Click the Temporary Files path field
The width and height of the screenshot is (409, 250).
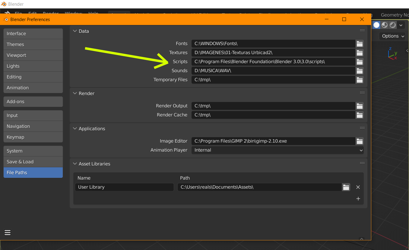pos(273,80)
